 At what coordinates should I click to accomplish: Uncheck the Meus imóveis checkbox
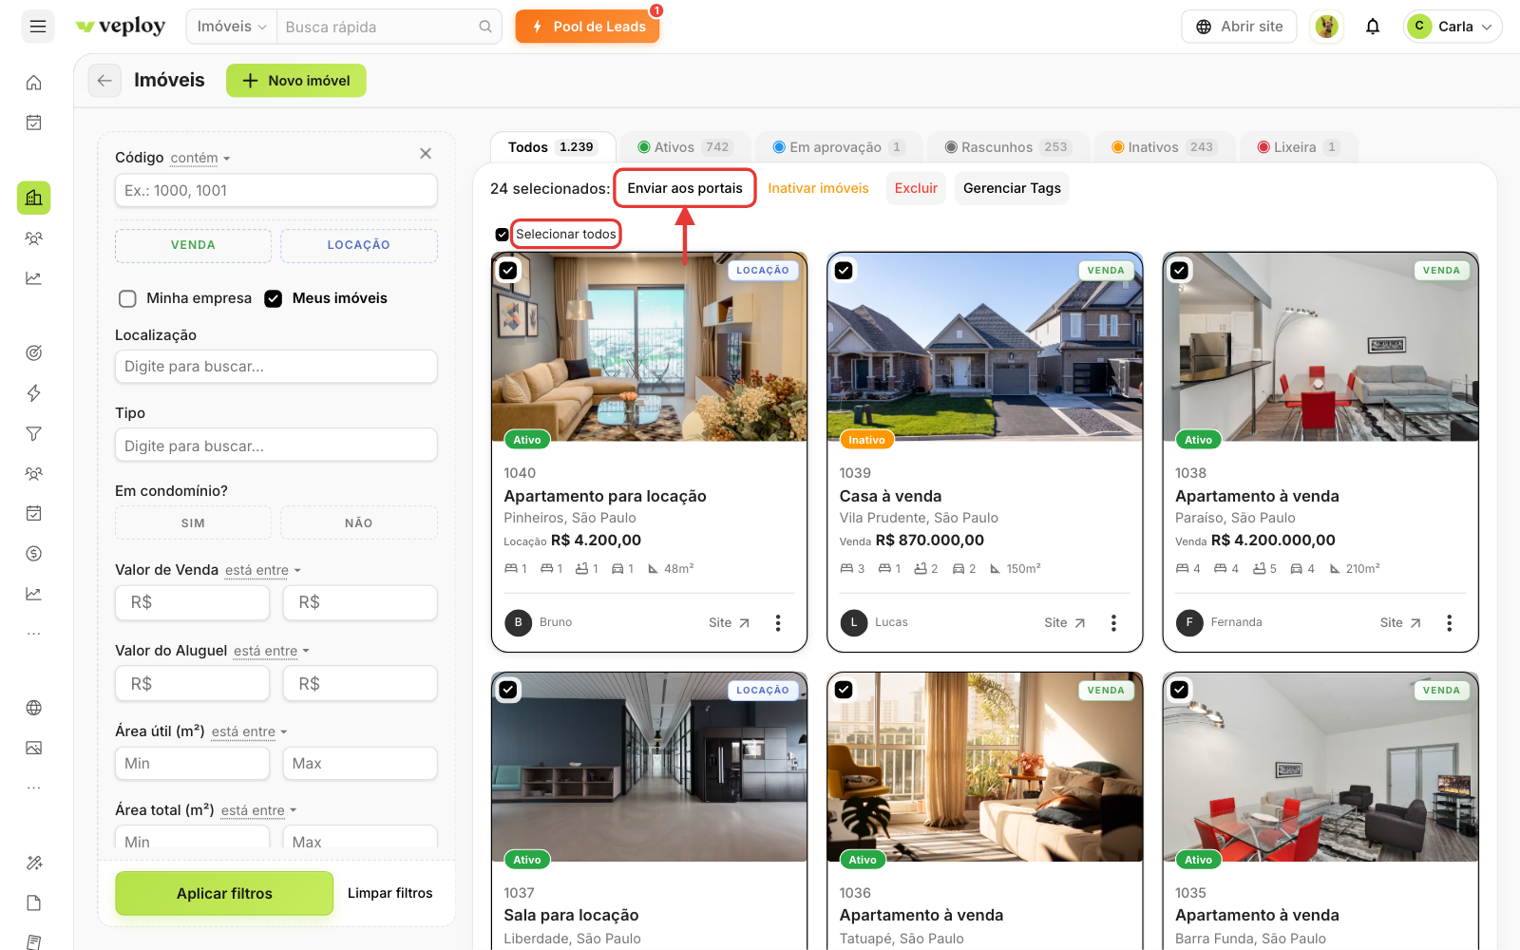[x=274, y=298]
